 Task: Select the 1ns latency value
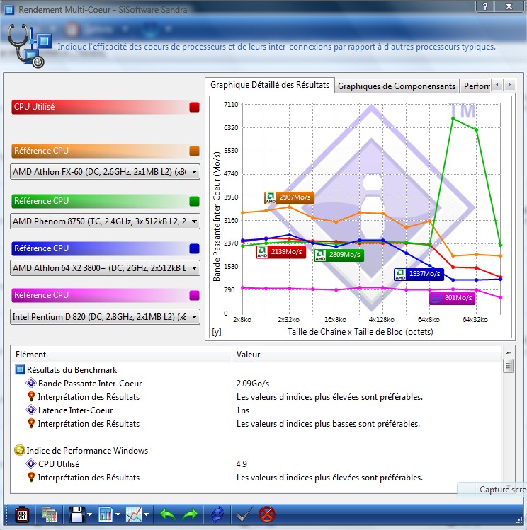point(242,410)
